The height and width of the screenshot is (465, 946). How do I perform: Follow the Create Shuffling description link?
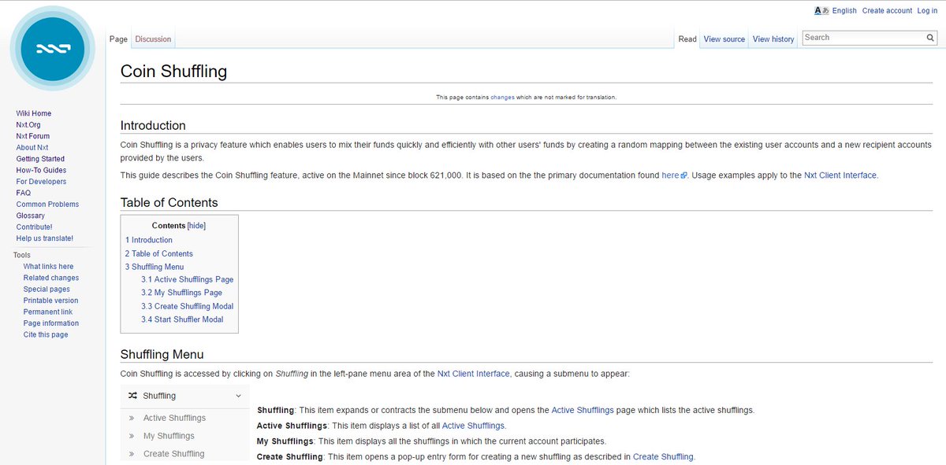tap(663, 456)
